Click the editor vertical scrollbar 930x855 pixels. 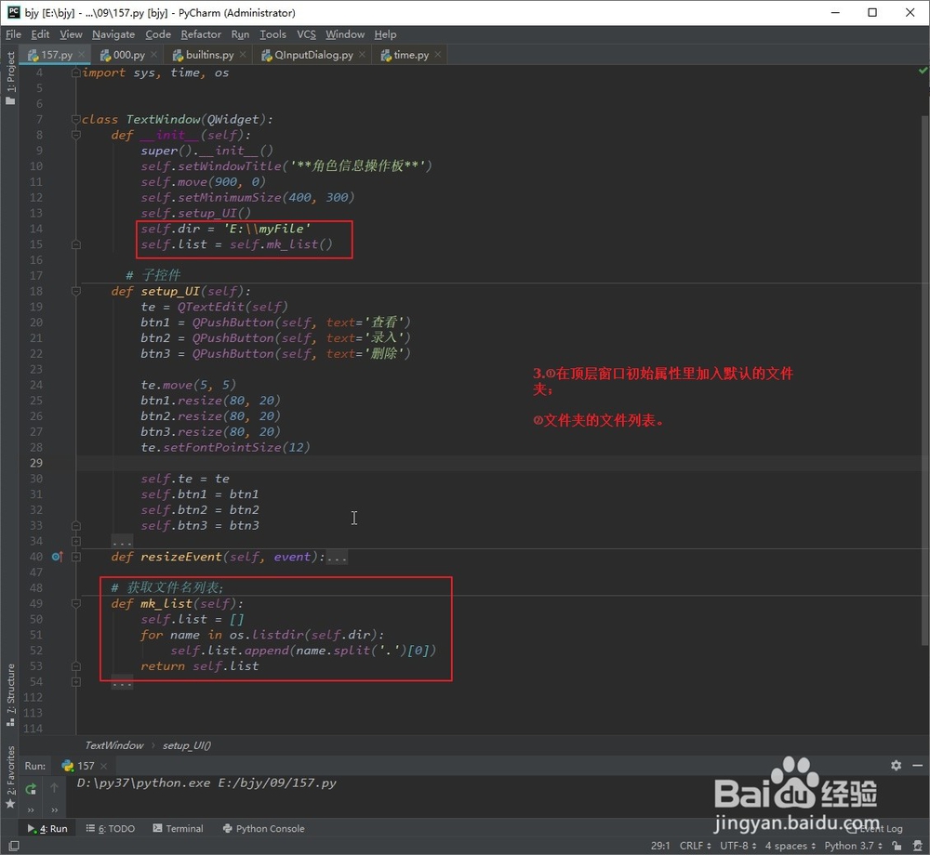tap(925, 379)
